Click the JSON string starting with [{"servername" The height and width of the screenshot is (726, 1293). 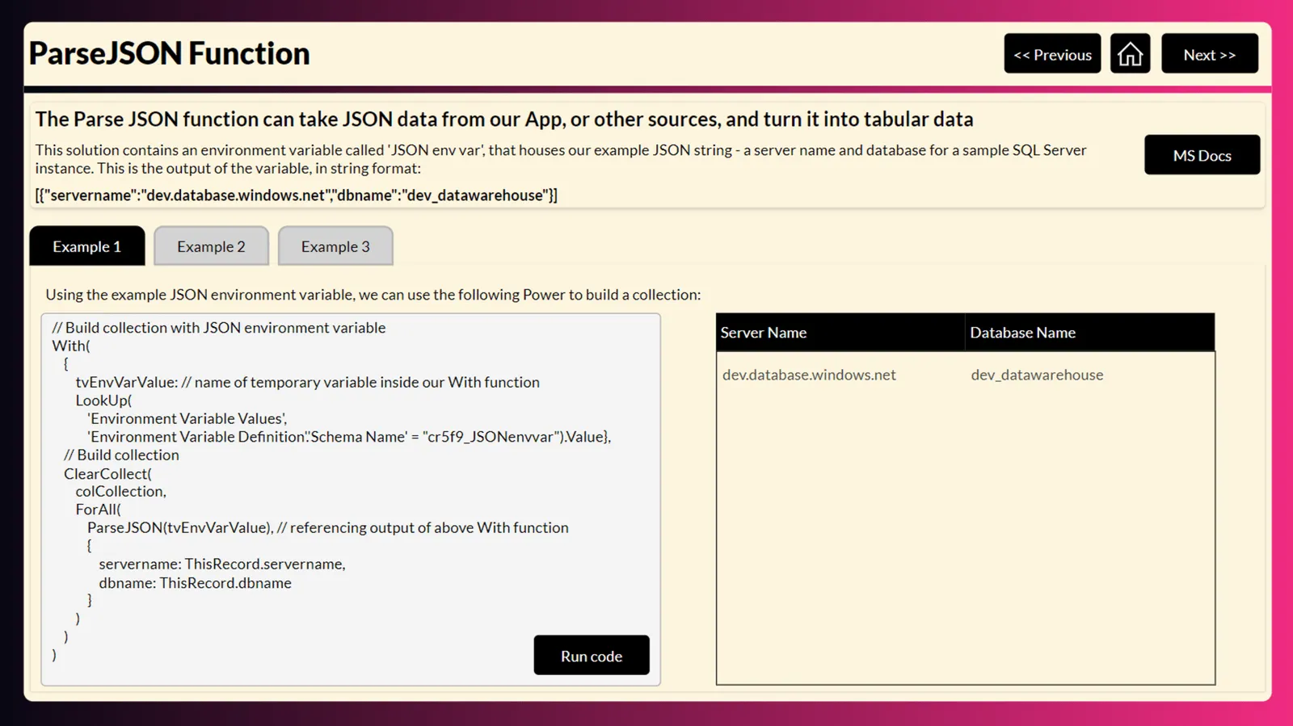[297, 195]
